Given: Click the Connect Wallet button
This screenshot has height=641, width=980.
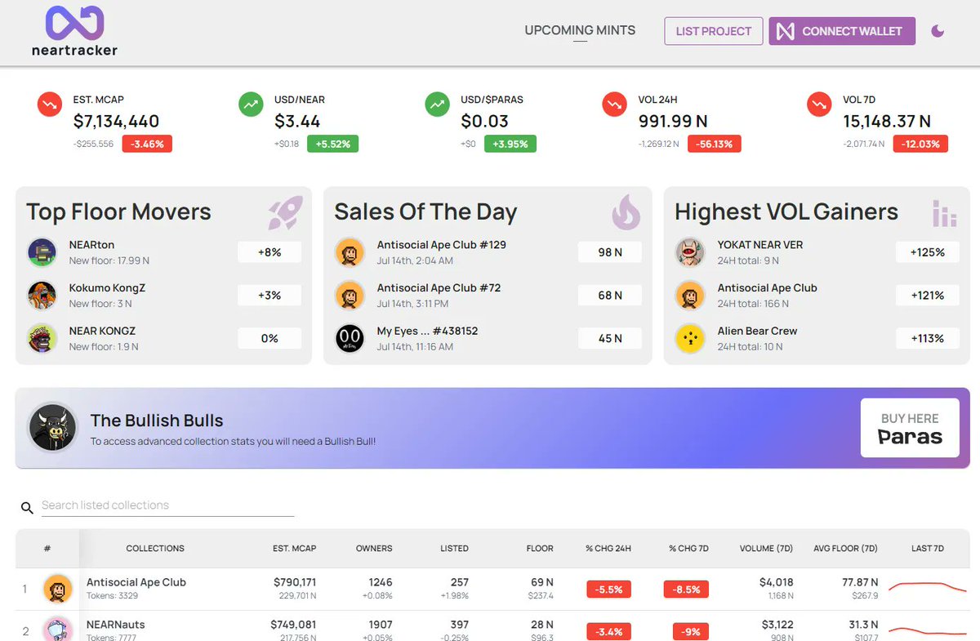Looking at the screenshot, I should tap(842, 31).
